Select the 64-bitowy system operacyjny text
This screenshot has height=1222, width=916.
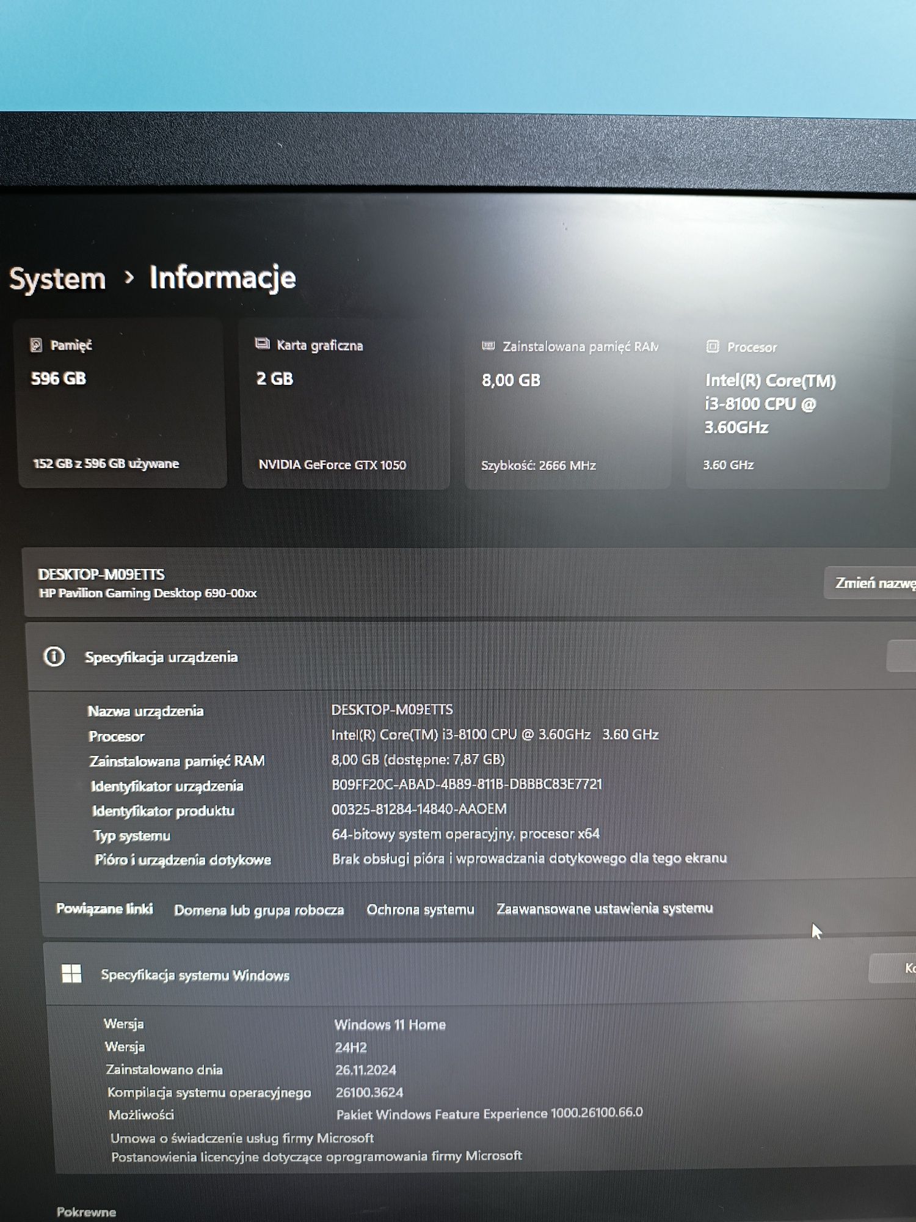pyautogui.click(x=465, y=834)
